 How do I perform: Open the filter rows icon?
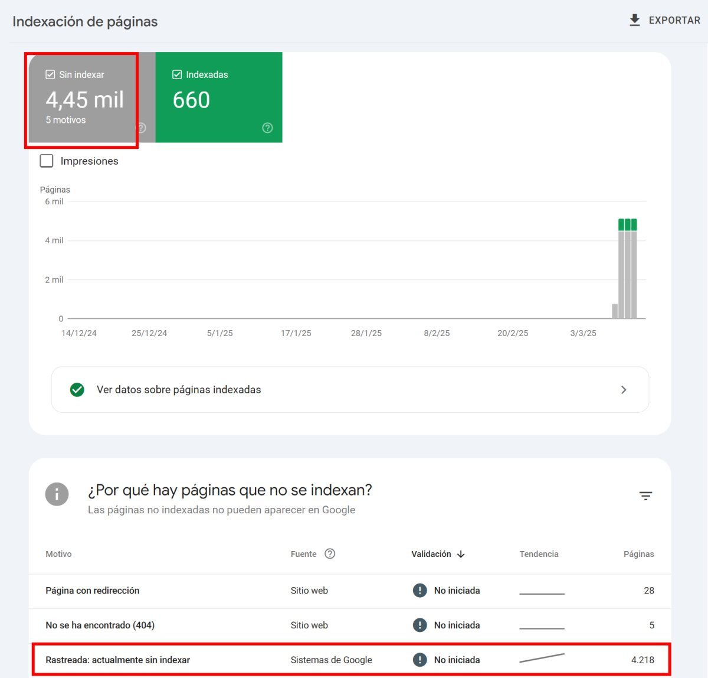pyautogui.click(x=646, y=496)
